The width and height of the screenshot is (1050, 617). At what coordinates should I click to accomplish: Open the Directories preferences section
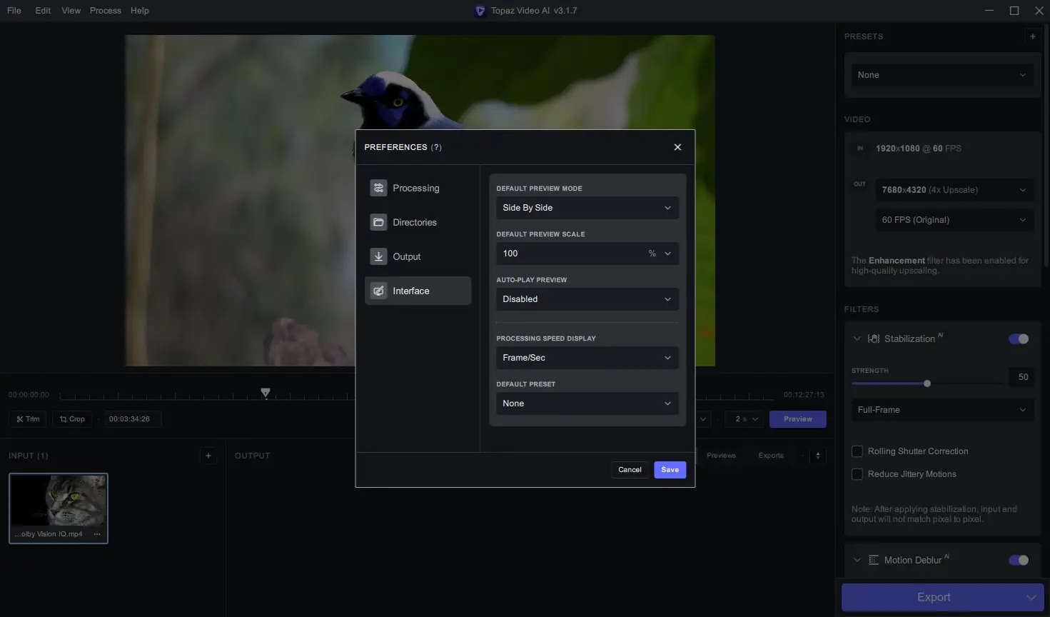418,222
